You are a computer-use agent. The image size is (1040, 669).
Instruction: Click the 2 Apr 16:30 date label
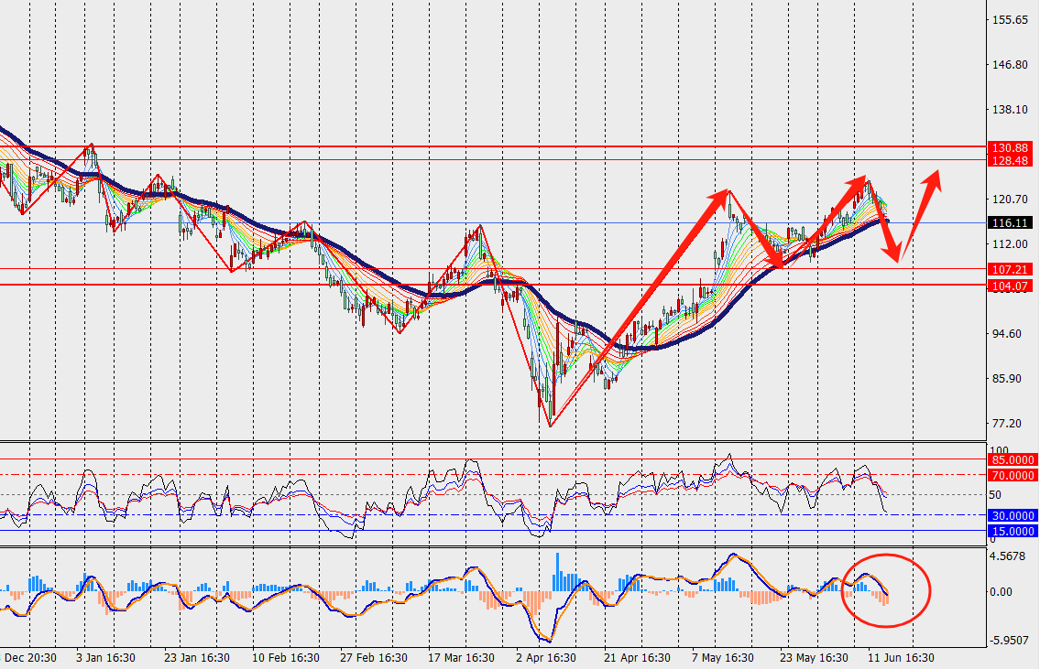click(x=546, y=658)
